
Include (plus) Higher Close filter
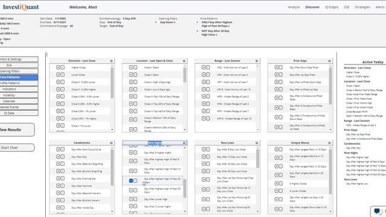coord(58,67)
